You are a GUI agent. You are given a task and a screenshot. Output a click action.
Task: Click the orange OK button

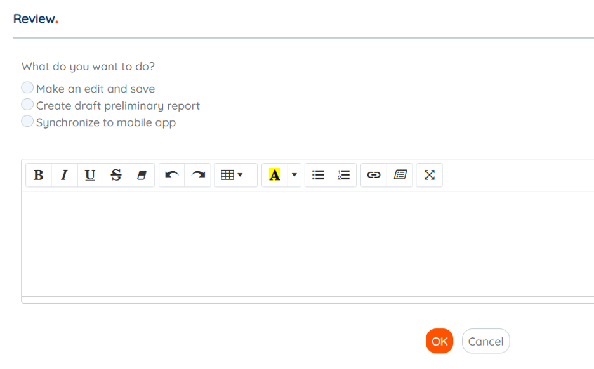pyautogui.click(x=439, y=341)
